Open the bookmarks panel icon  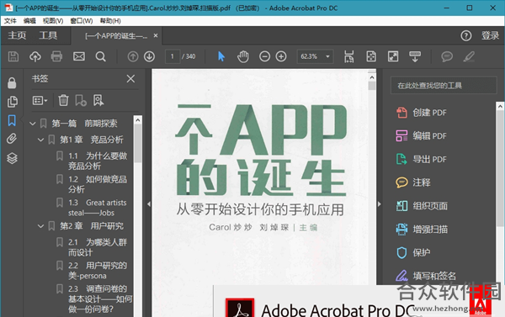[12, 121]
